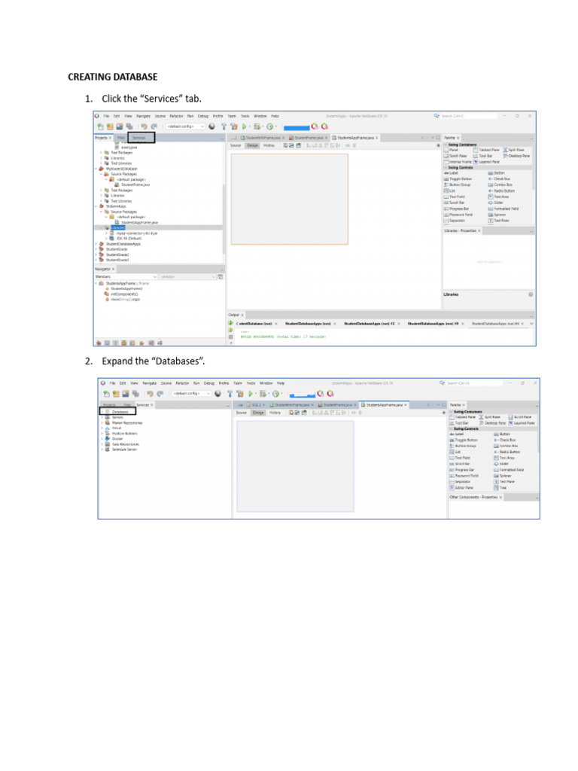The width and height of the screenshot is (578, 771).
Task: Click Debug Project icon in step 1 toolbar
Action: [x=257, y=126]
